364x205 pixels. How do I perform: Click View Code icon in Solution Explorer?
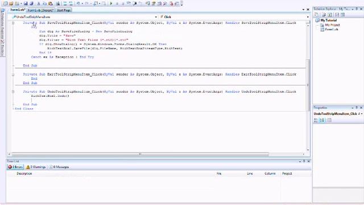[x=337, y=15]
